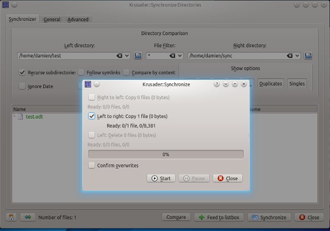Click profiles icon at bottom left

pos(11,217)
